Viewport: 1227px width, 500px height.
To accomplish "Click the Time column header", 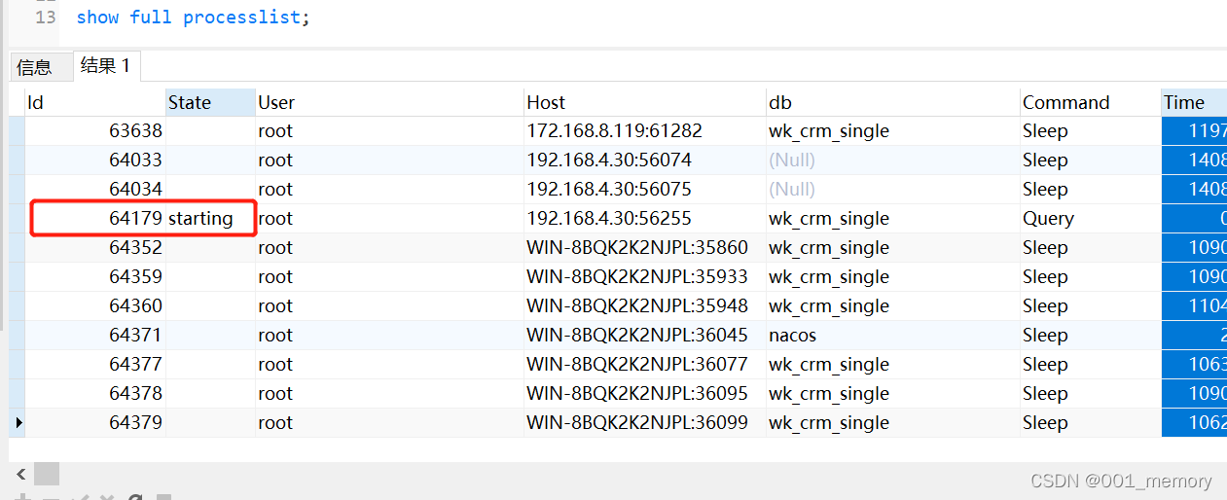I will pyautogui.click(x=1194, y=102).
